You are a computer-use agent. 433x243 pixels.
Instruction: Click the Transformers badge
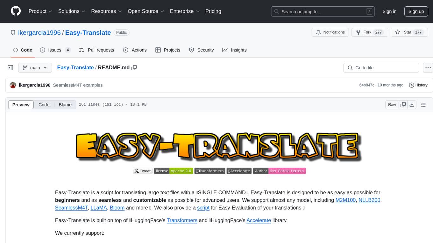point(210,171)
